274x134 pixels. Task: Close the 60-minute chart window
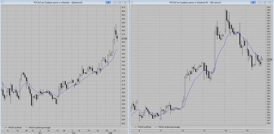(270, 2)
